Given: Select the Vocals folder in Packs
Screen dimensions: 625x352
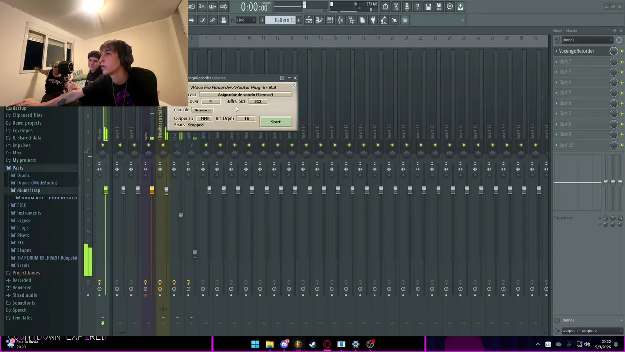Looking at the screenshot, I should 23,265.
